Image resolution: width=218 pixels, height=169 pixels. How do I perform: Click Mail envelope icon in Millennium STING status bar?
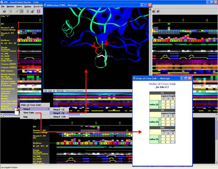[50, 91]
